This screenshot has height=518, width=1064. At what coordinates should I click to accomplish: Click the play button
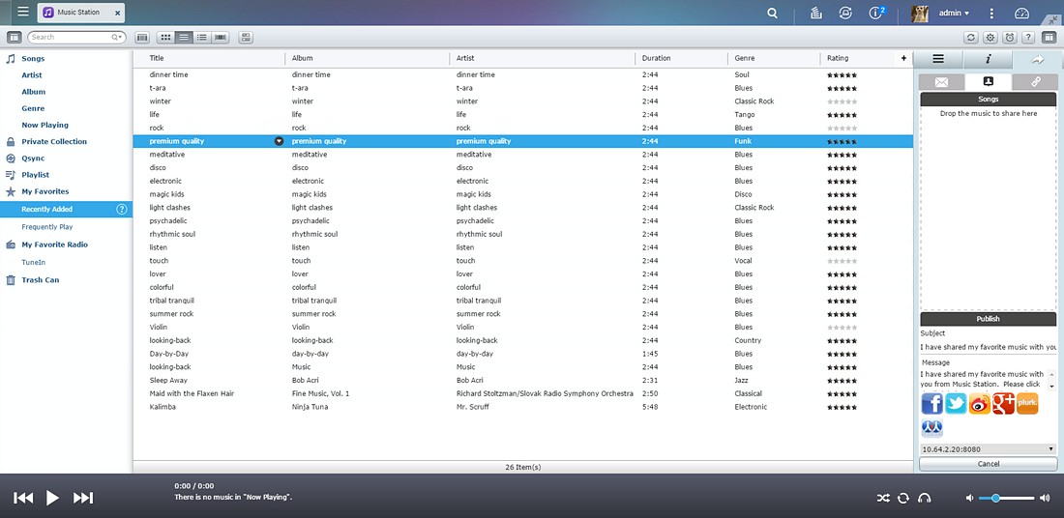coord(52,498)
